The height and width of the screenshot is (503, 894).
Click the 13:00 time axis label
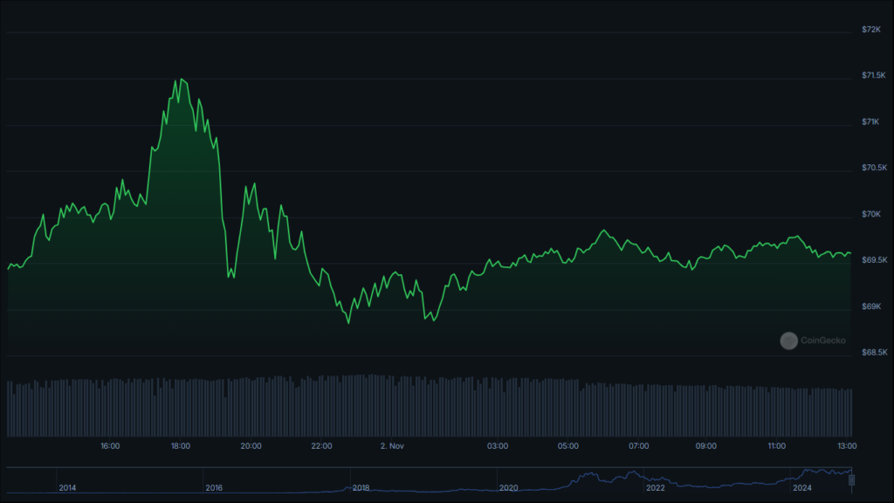coord(847,446)
